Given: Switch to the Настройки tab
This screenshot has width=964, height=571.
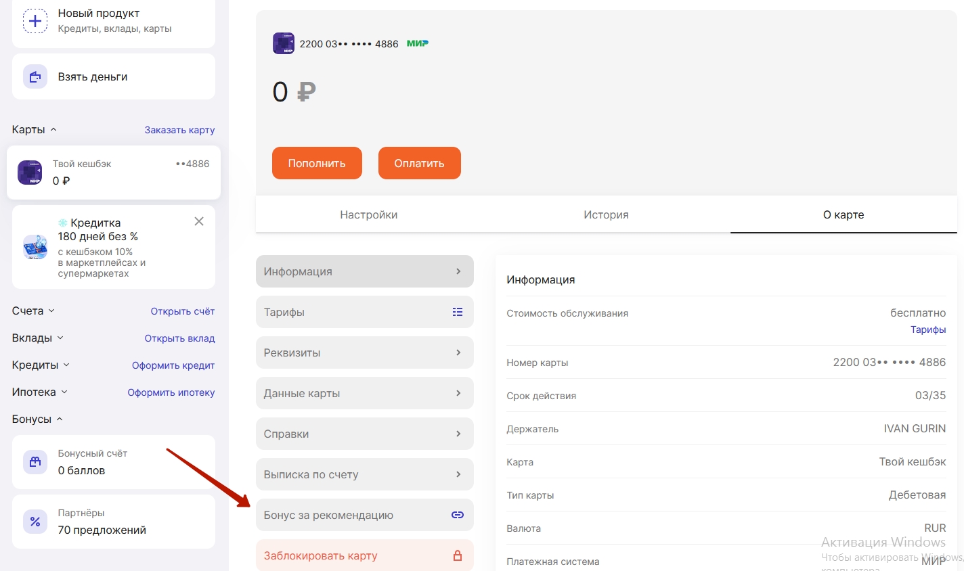Looking at the screenshot, I should click(x=369, y=214).
